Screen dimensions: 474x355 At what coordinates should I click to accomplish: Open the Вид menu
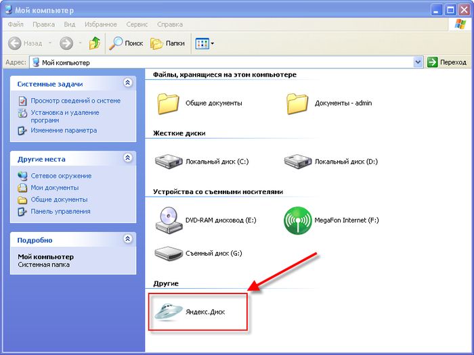point(70,24)
